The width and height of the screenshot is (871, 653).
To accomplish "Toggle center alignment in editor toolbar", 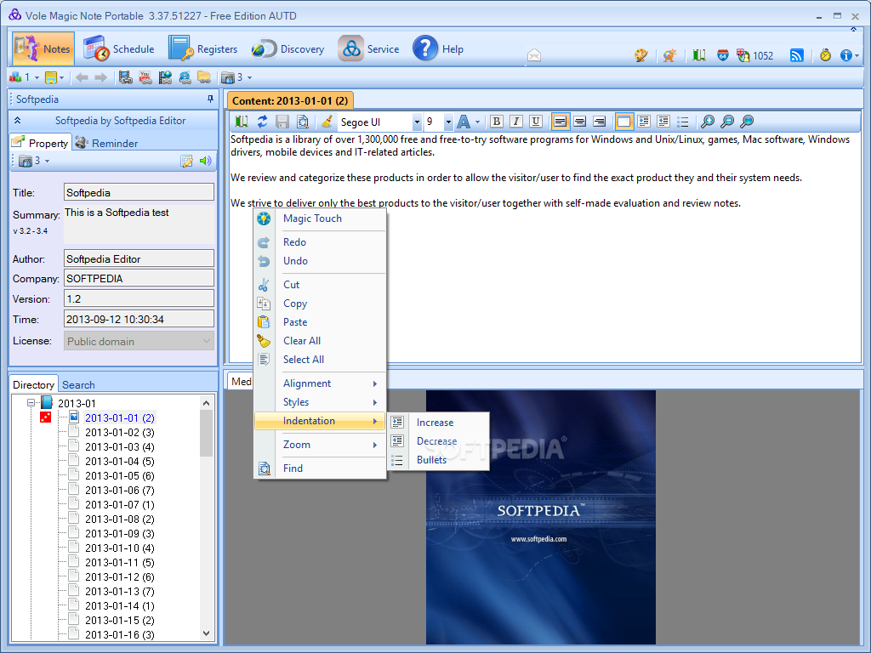I will (x=579, y=121).
